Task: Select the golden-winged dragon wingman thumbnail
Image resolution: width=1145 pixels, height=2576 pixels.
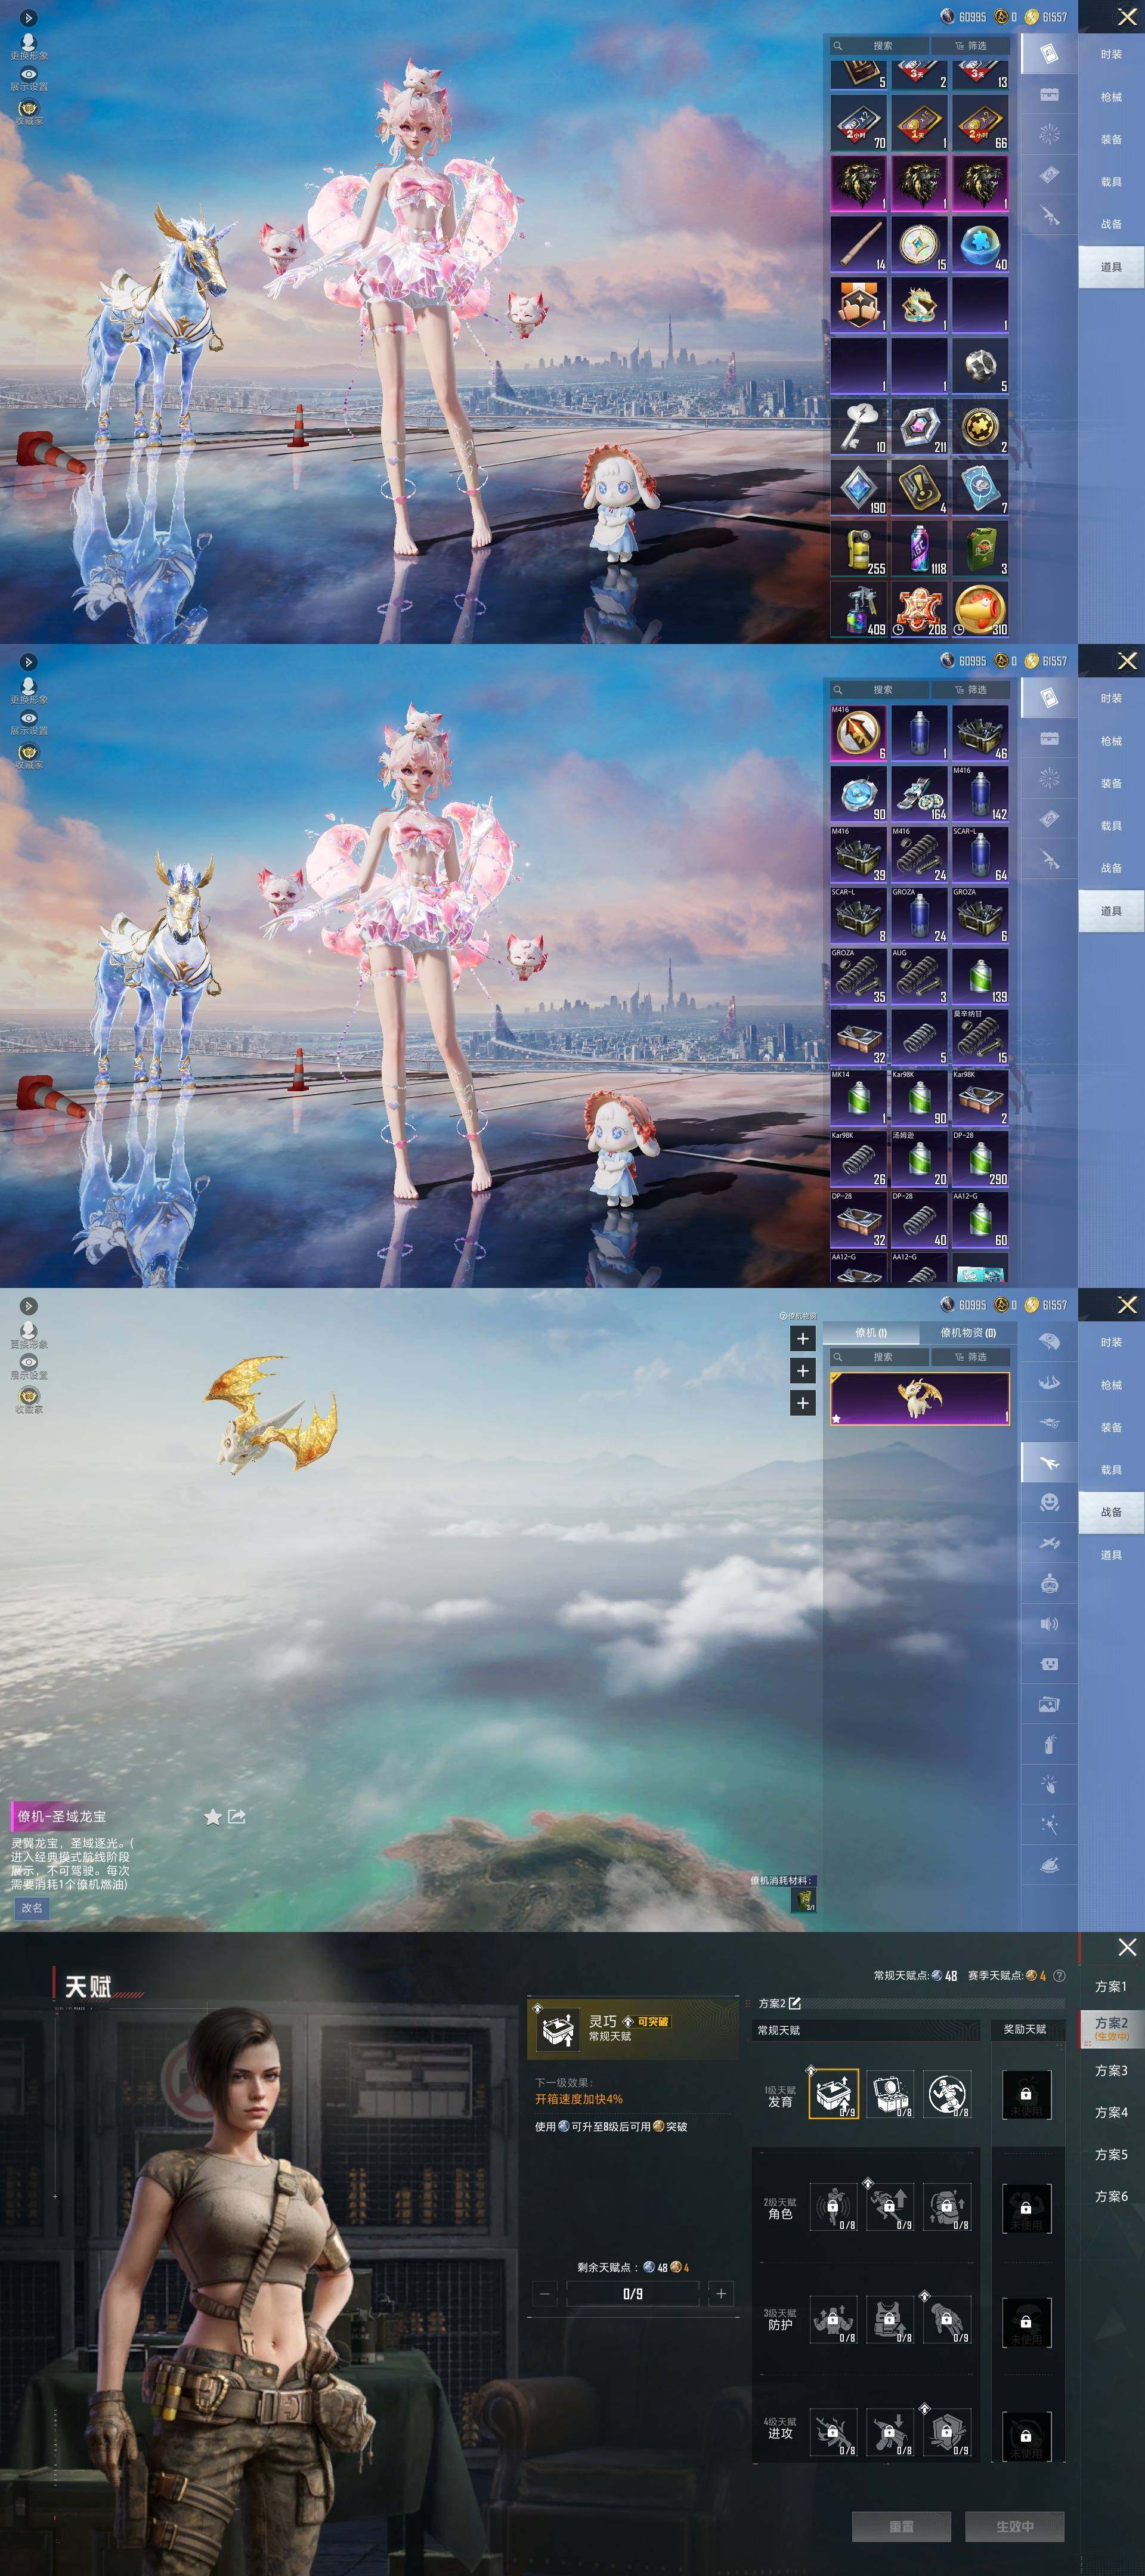Action: click(x=919, y=1398)
